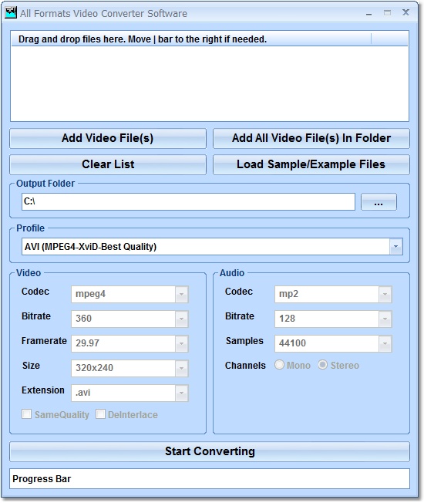Click Load Sample/Example Files
The width and height of the screenshot is (424, 503).
(311, 164)
